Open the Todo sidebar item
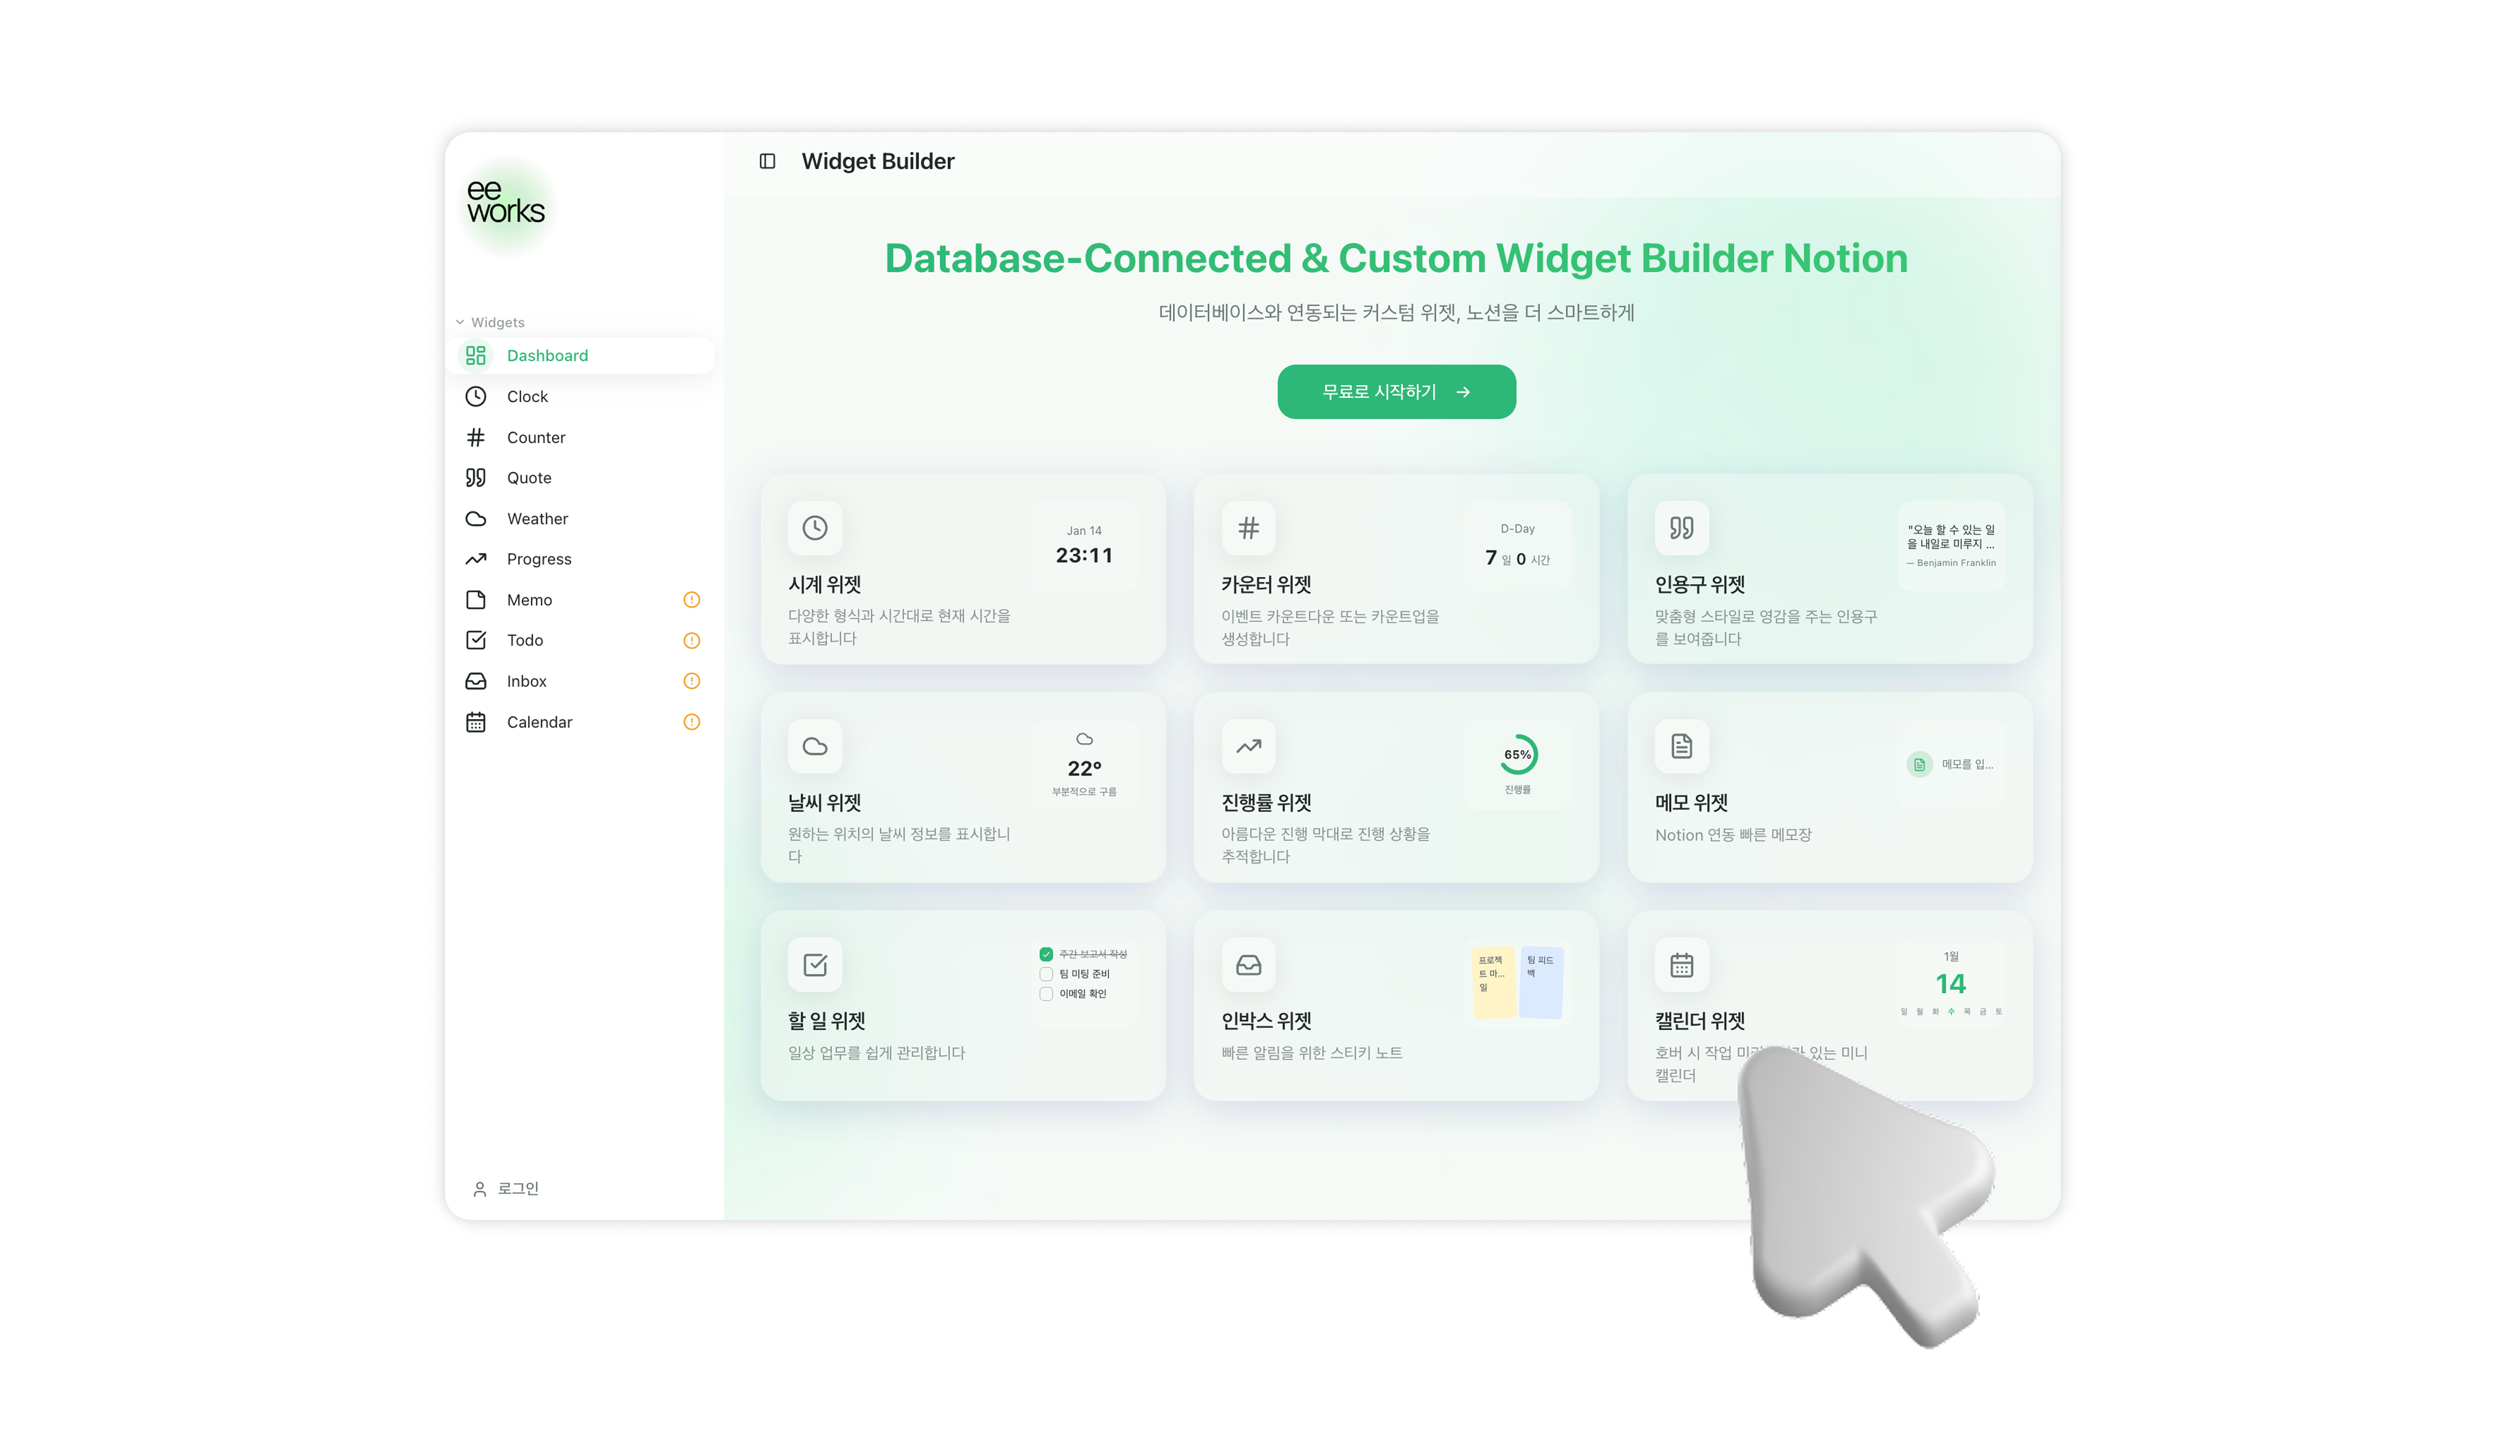The image size is (2506, 1455). coord(525,640)
